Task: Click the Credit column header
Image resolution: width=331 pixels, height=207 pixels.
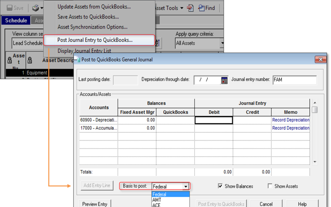Action: 253,112
